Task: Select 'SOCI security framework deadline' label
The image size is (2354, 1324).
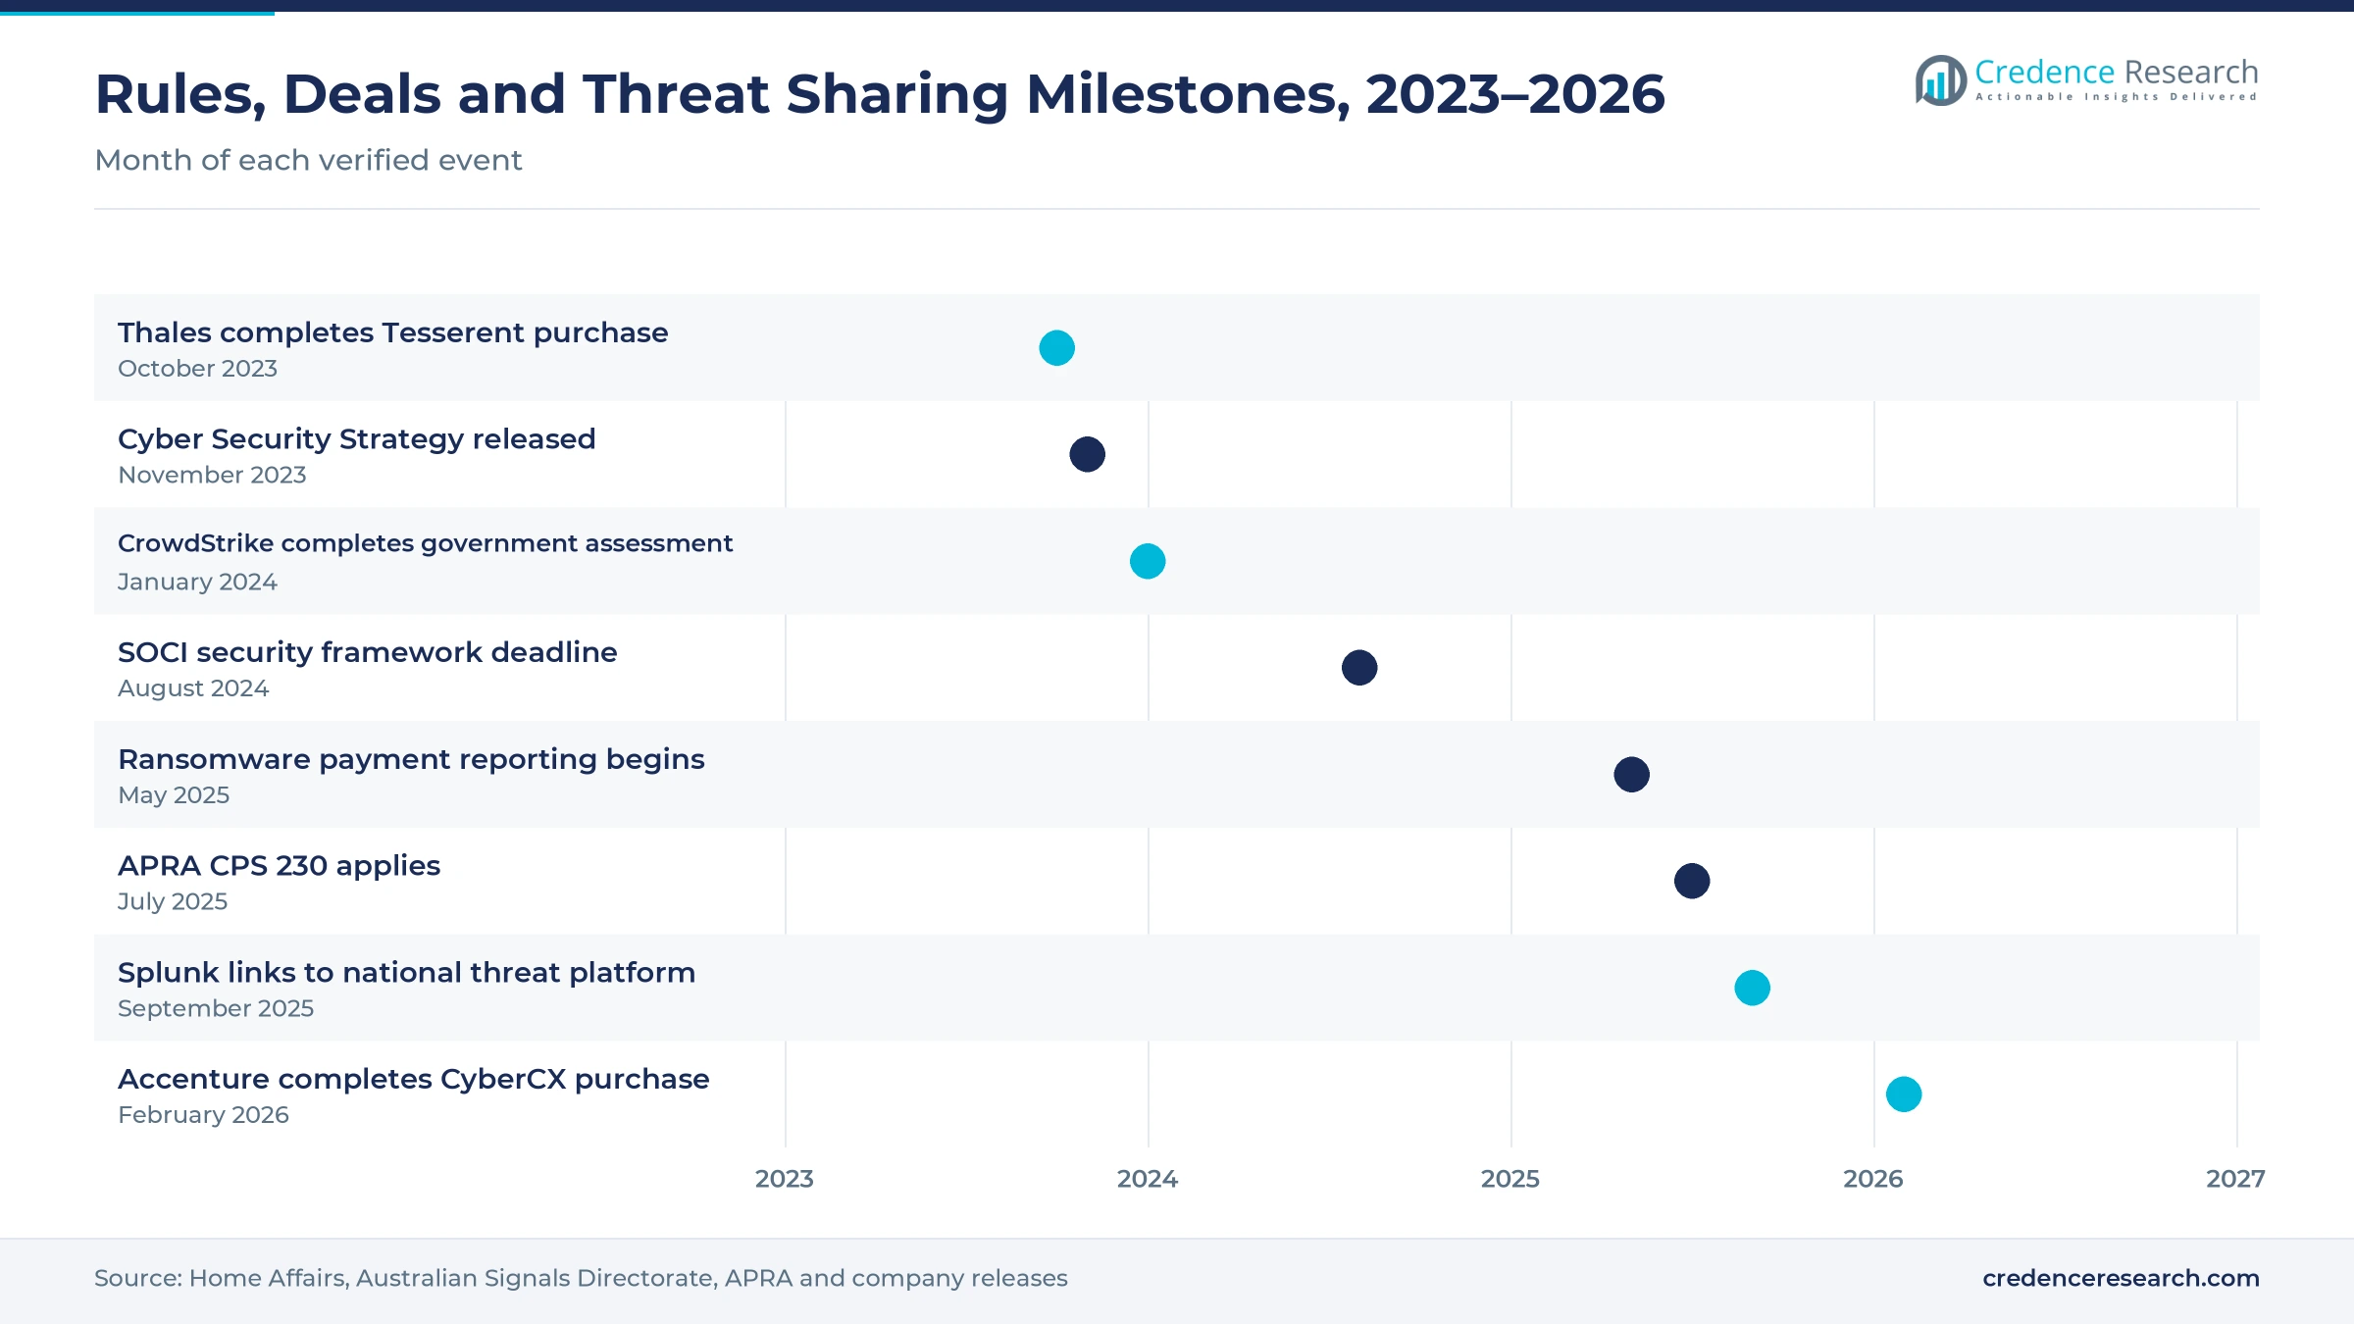Action: tap(368, 652)
